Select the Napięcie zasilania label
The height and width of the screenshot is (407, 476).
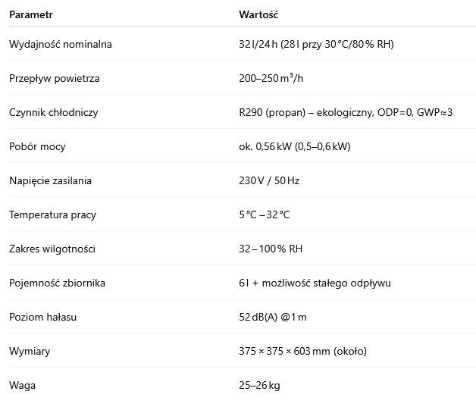[x=52, y=180]
